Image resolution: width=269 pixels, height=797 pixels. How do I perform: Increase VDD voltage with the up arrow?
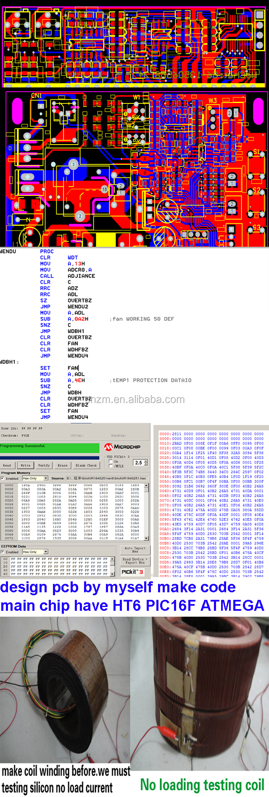click(x=146, y=461)
